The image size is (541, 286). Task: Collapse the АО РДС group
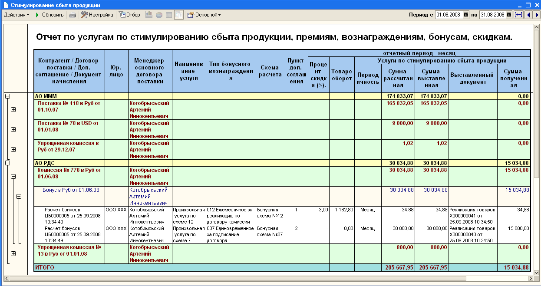coord(7,163)
